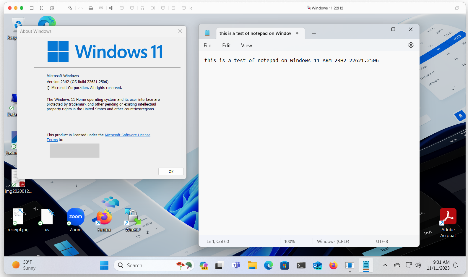Click the taskbar Search box
This screenshot has height=277, width=468.
click(154, 265)
